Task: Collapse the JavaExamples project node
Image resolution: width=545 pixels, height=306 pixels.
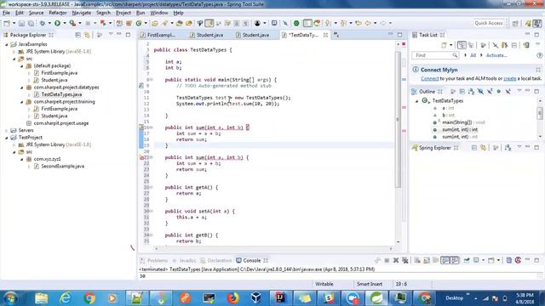Action: click(x=6, y=44)
